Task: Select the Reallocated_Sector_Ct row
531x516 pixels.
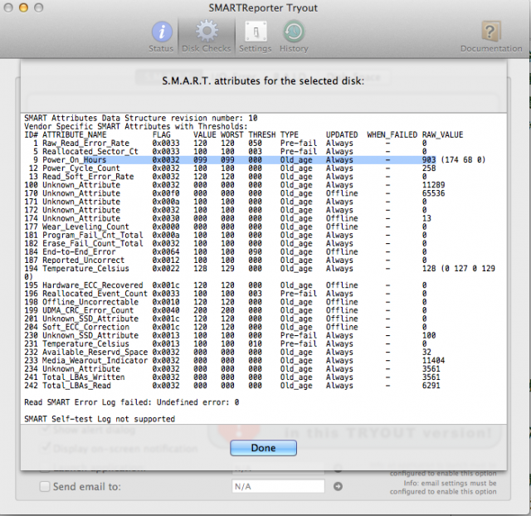Action: pos(224,151)
